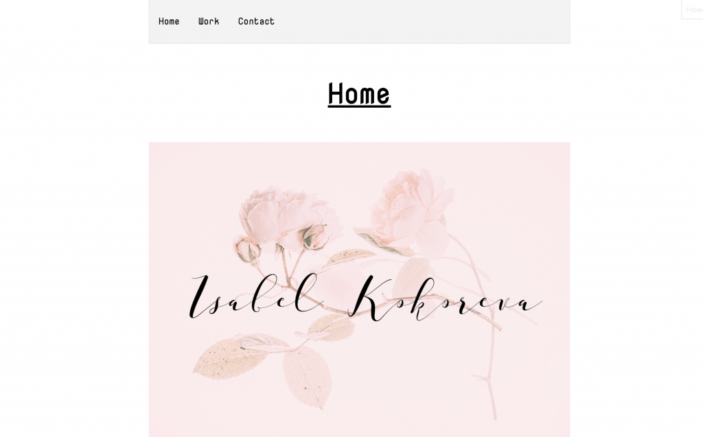Click the small leaf under the signature

coord(332,327)
